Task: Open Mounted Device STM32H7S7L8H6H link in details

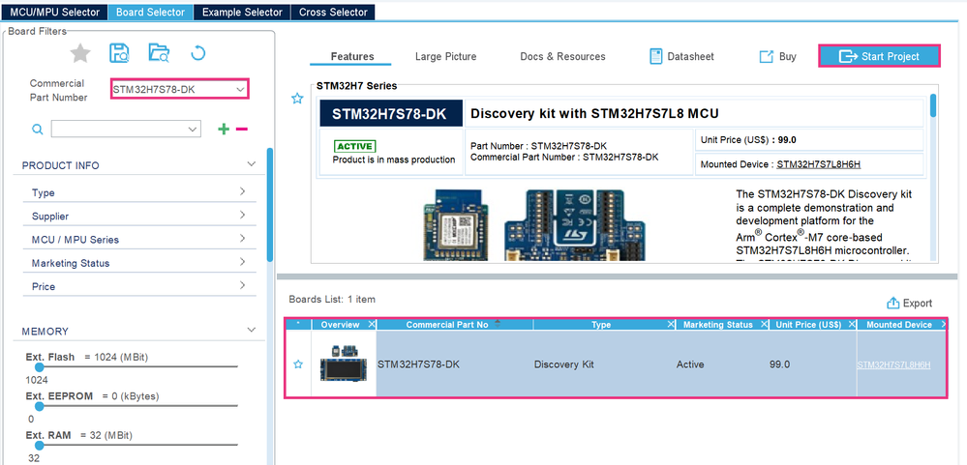Action: (818, 164)
